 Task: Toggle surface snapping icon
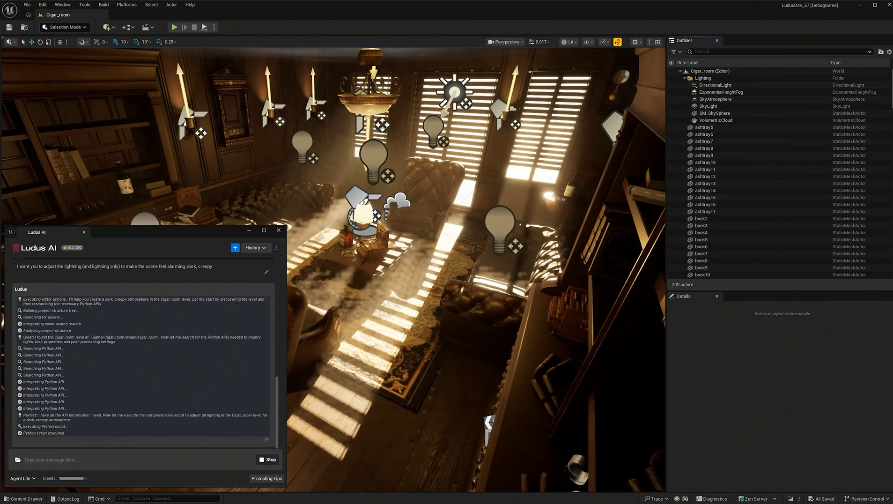click(x=96, y=42)
